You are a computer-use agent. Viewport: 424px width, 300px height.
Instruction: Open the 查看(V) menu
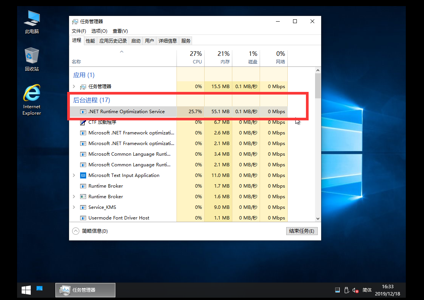pyautogui.click(x=120, y=31)
